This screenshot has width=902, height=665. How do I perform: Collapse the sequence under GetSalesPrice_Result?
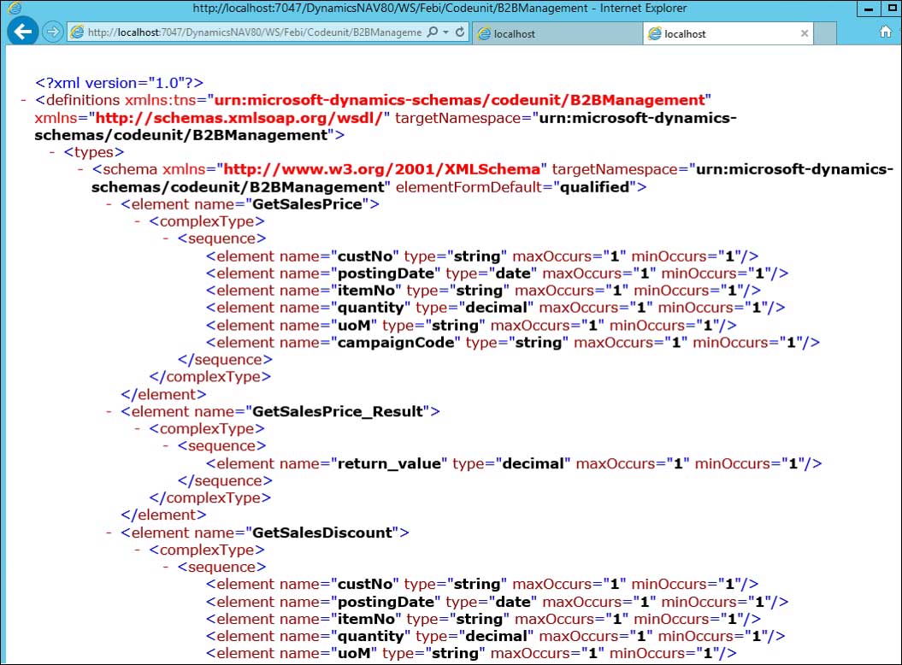[167, 446]
